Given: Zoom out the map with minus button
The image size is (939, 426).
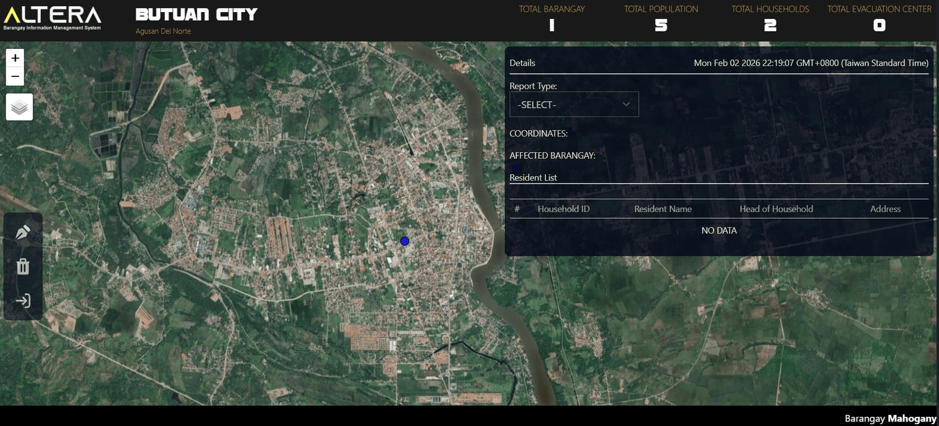Looking at the screenshot, I should [15, 77].
